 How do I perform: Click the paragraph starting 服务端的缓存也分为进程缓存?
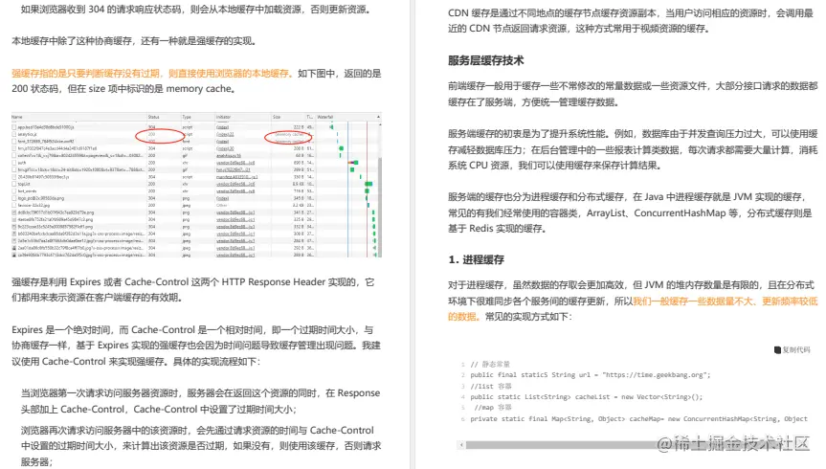coord(630,212)
